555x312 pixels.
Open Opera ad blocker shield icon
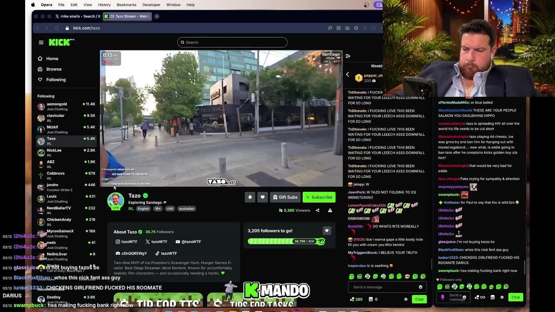point(356,28)
